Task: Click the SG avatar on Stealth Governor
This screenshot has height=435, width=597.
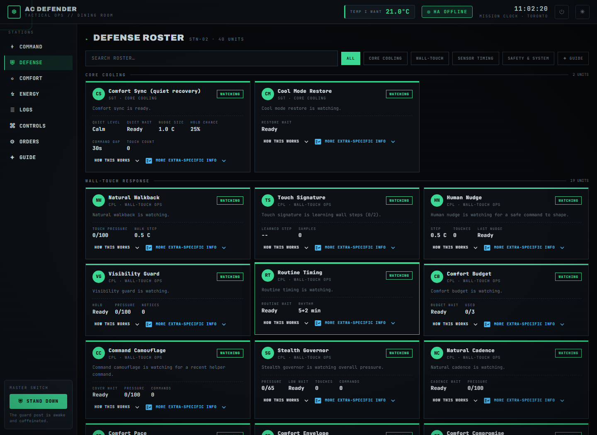Action: 268,353
